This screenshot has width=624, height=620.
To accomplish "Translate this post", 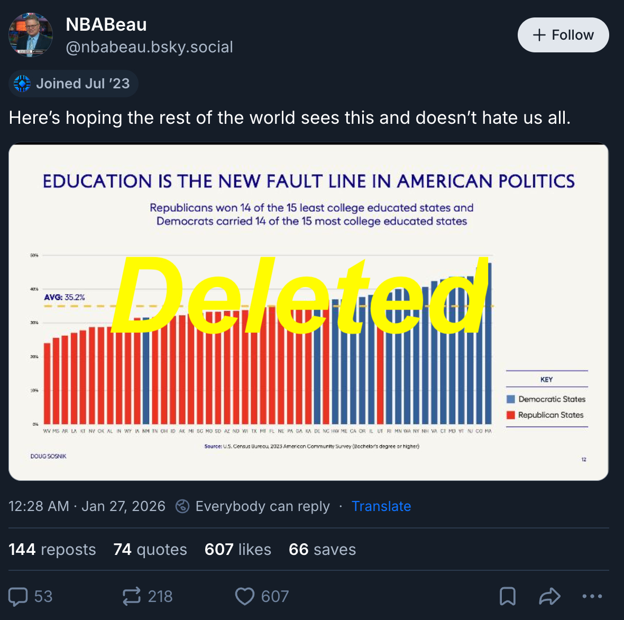I will [x=381, y=506].
